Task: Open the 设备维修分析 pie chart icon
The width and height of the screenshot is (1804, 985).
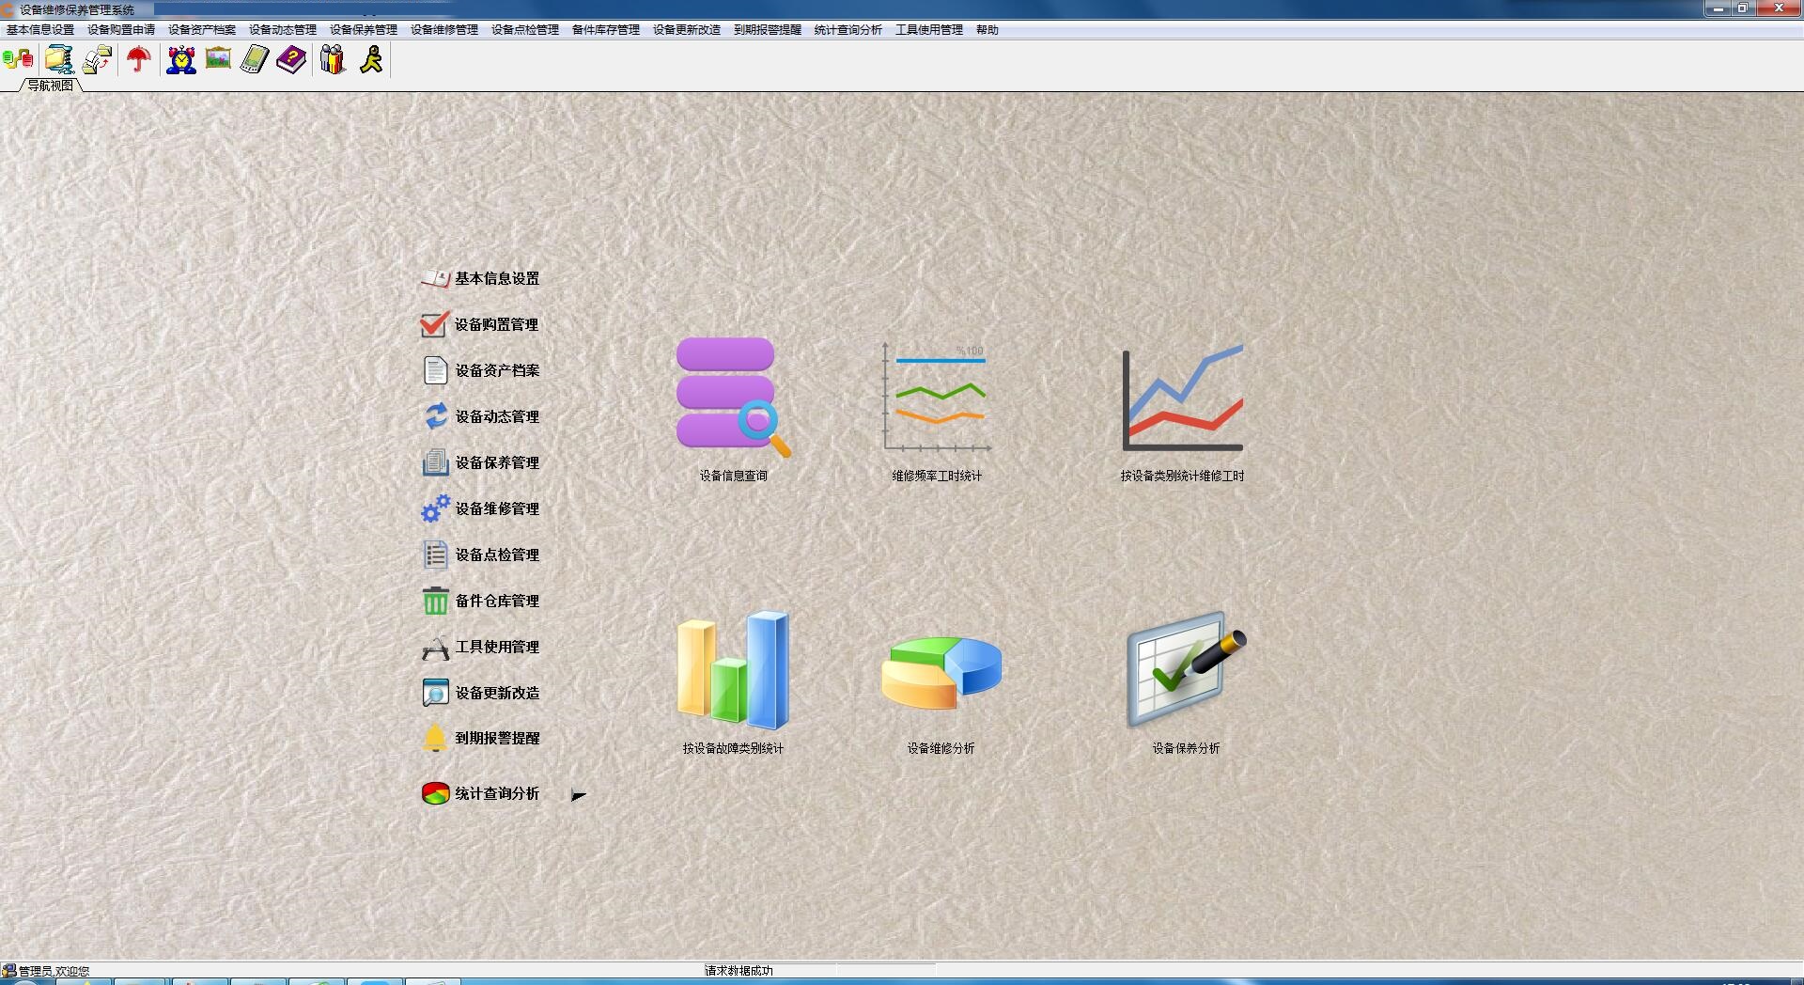Action: coord(941,672)
